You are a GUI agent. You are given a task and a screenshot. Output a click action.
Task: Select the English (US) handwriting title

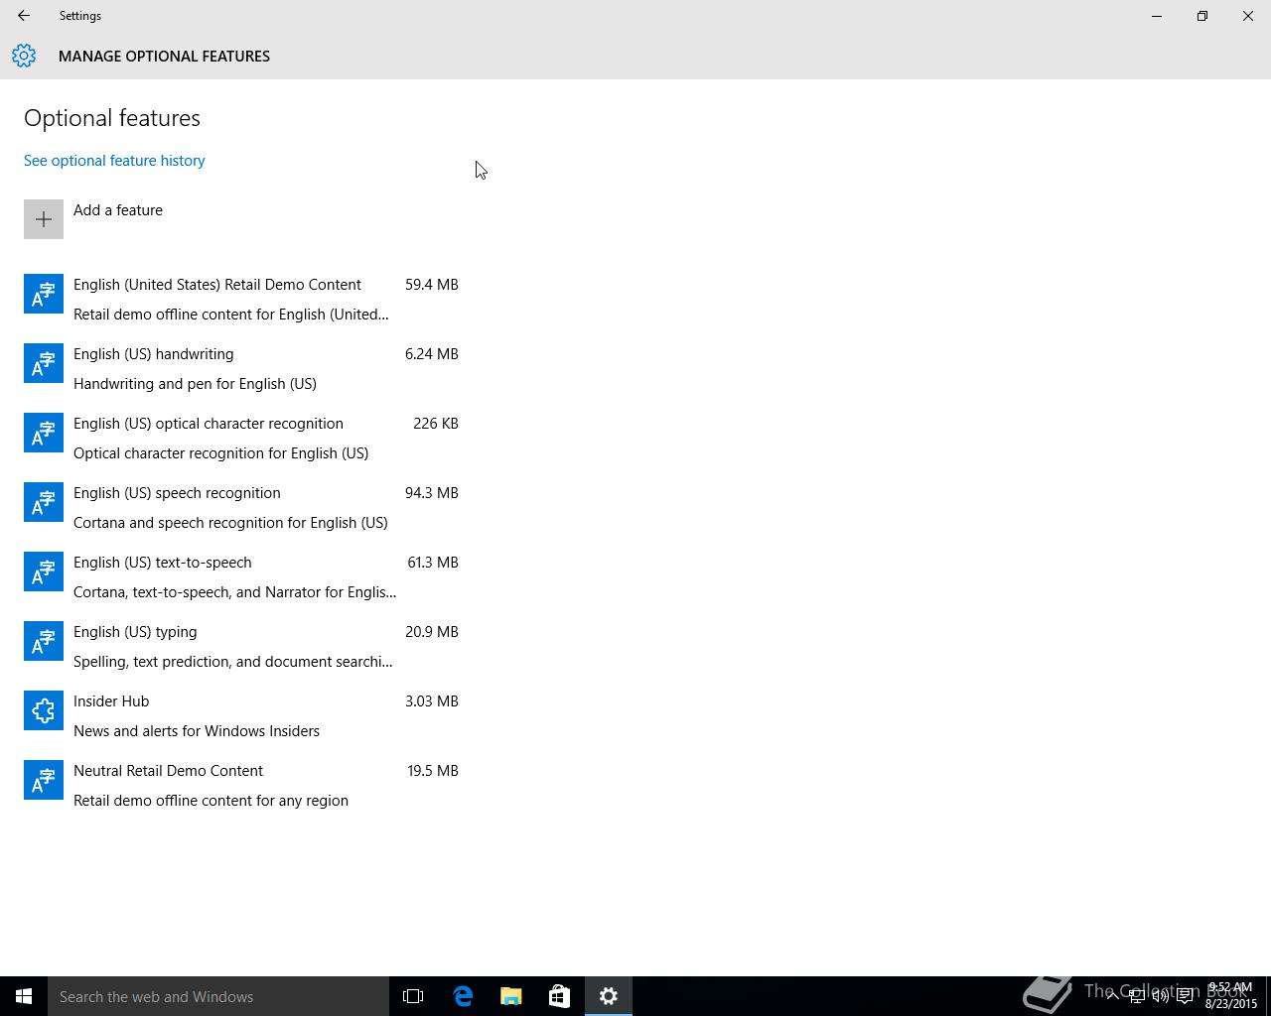[154, 354]
